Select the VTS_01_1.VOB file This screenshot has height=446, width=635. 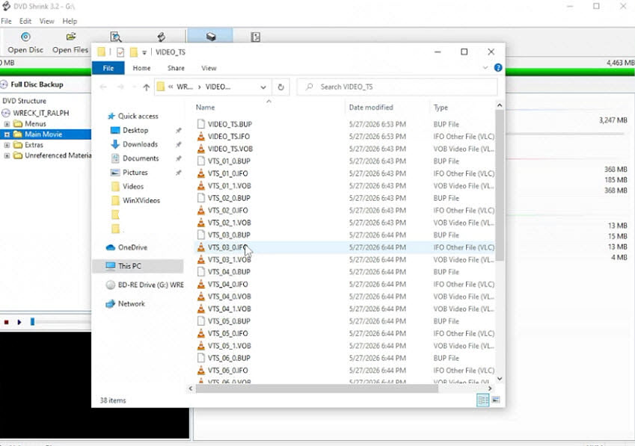point(229,185)
